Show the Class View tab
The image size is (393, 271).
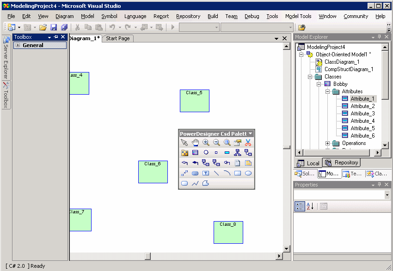377,174
